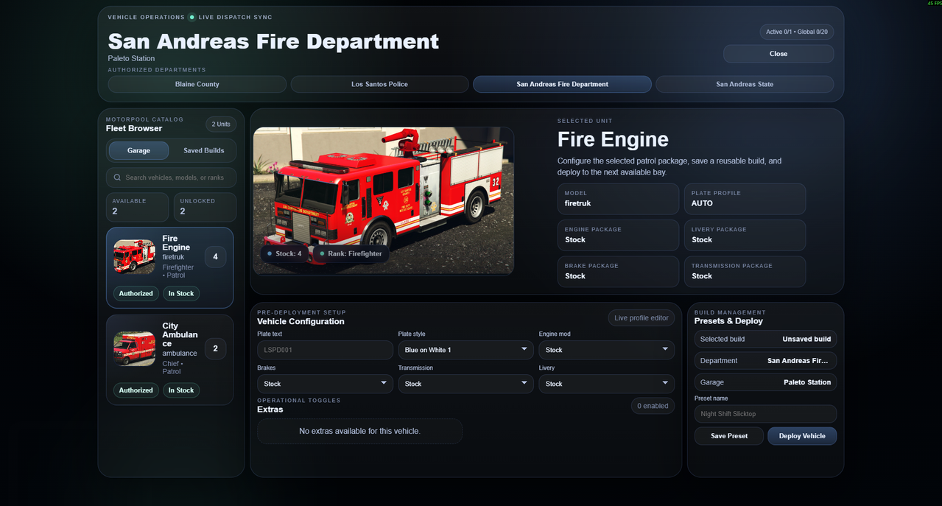This screenshot has height=506, width=942.
Task: Click the Authorized badge on Fire Engine card
Action: pyautogui.click(x=136, y=293)
